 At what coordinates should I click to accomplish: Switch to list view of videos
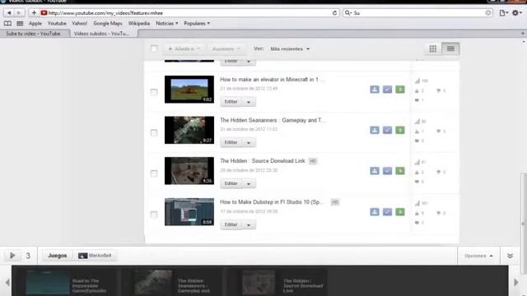point(450,49)
